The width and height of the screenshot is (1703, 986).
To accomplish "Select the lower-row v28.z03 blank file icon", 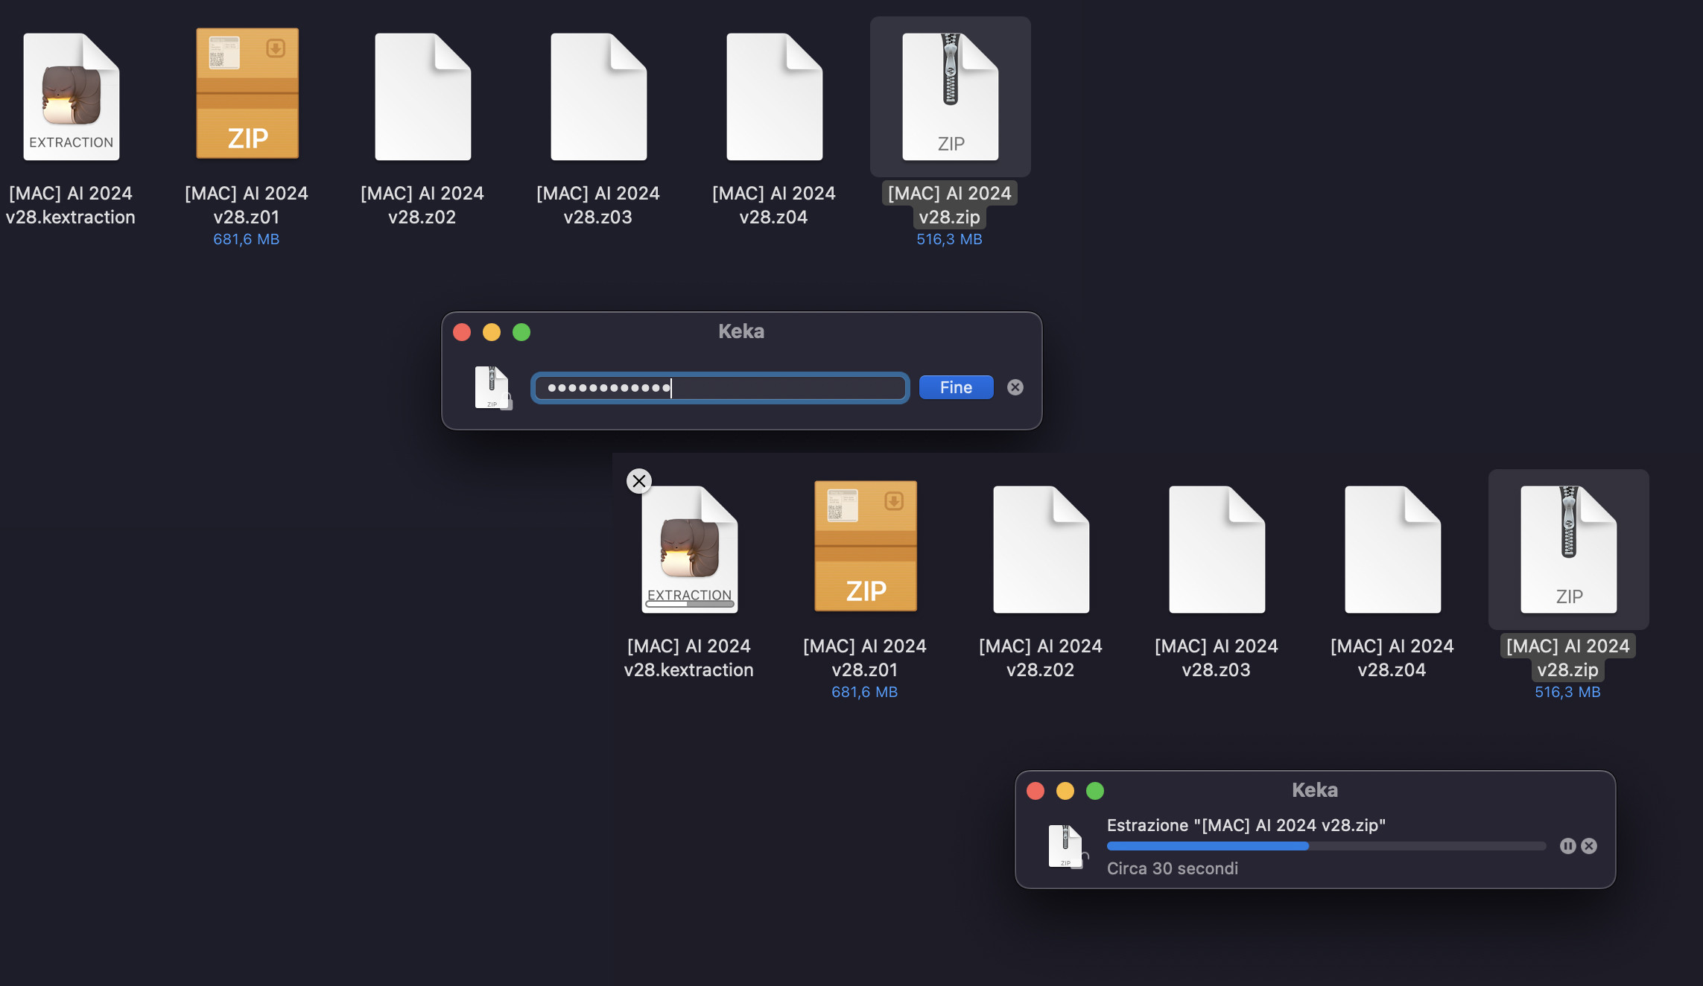I will (x=1217, y=550).
